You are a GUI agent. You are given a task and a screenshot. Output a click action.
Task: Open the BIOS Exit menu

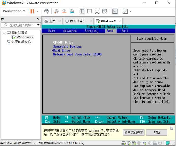(125, 31)
